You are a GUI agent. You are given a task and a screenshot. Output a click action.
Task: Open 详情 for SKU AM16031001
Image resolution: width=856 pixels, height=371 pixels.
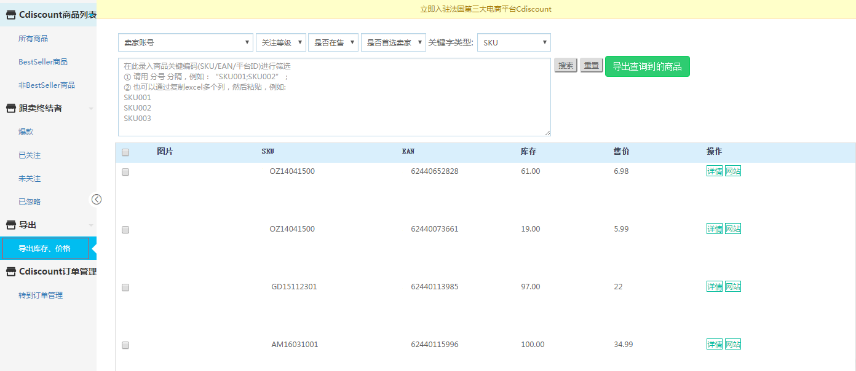pyautogui.click(x=715, y=344)
